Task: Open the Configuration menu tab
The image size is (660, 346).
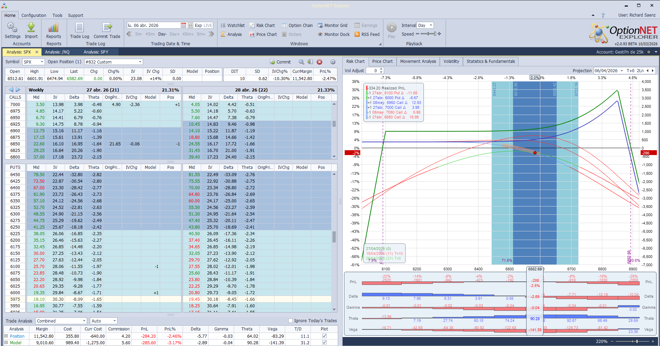Action: (34, 16)
